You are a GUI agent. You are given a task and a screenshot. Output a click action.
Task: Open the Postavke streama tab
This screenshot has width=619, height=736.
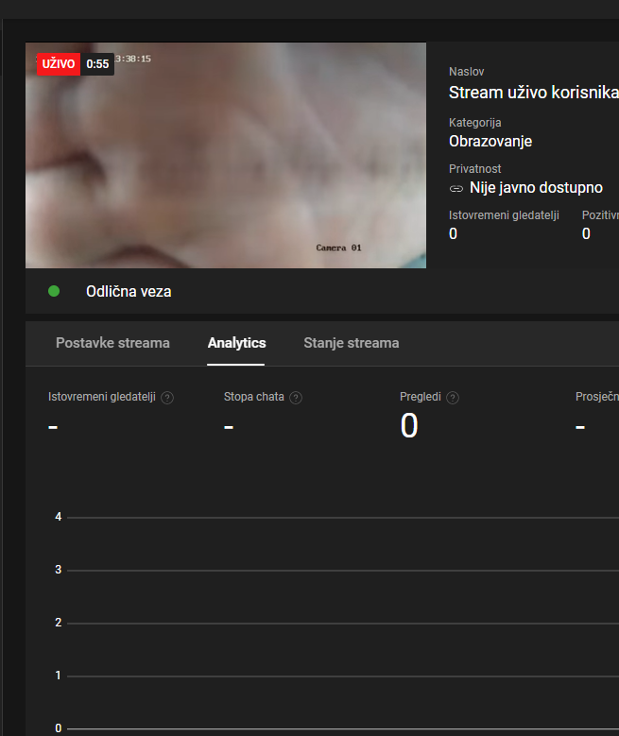112,343
